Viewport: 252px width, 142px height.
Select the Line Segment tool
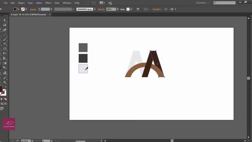(x=5, y=34)
